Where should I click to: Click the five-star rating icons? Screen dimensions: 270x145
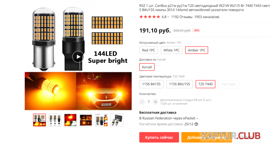[150, 17]
